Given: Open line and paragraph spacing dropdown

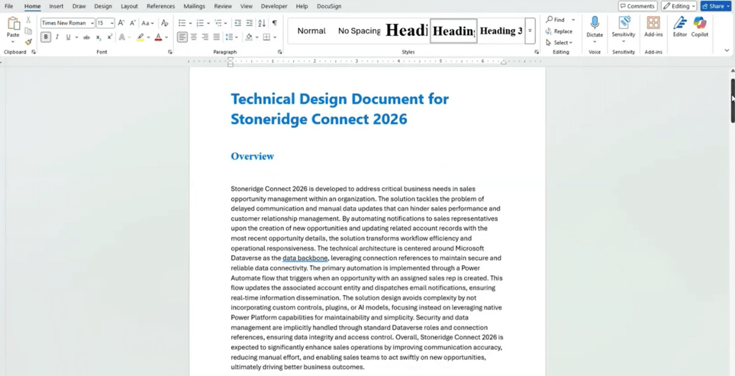Looking at the screenshot, I should tap(232, 37).
